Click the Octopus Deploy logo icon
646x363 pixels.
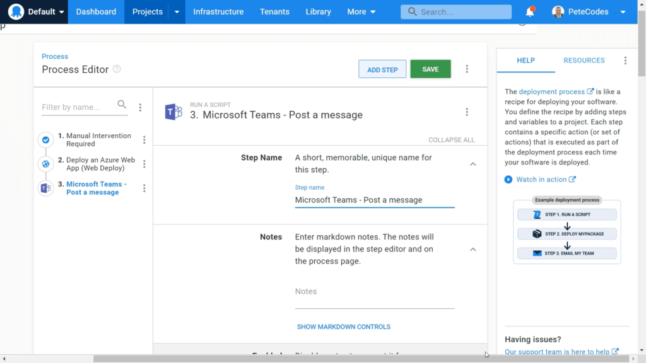tap(16, 11)
